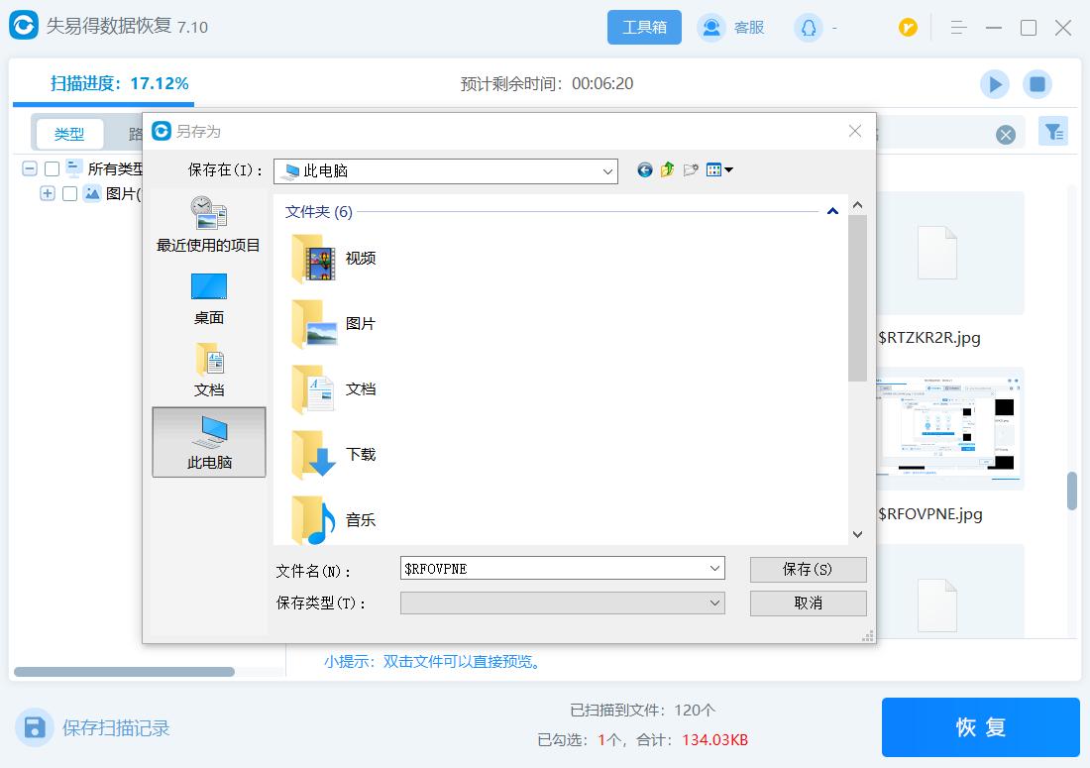The width and height of the screenshot is (1090, 768).
Task: Open the view mode dropdown arrow
Action: coord(730,169)
